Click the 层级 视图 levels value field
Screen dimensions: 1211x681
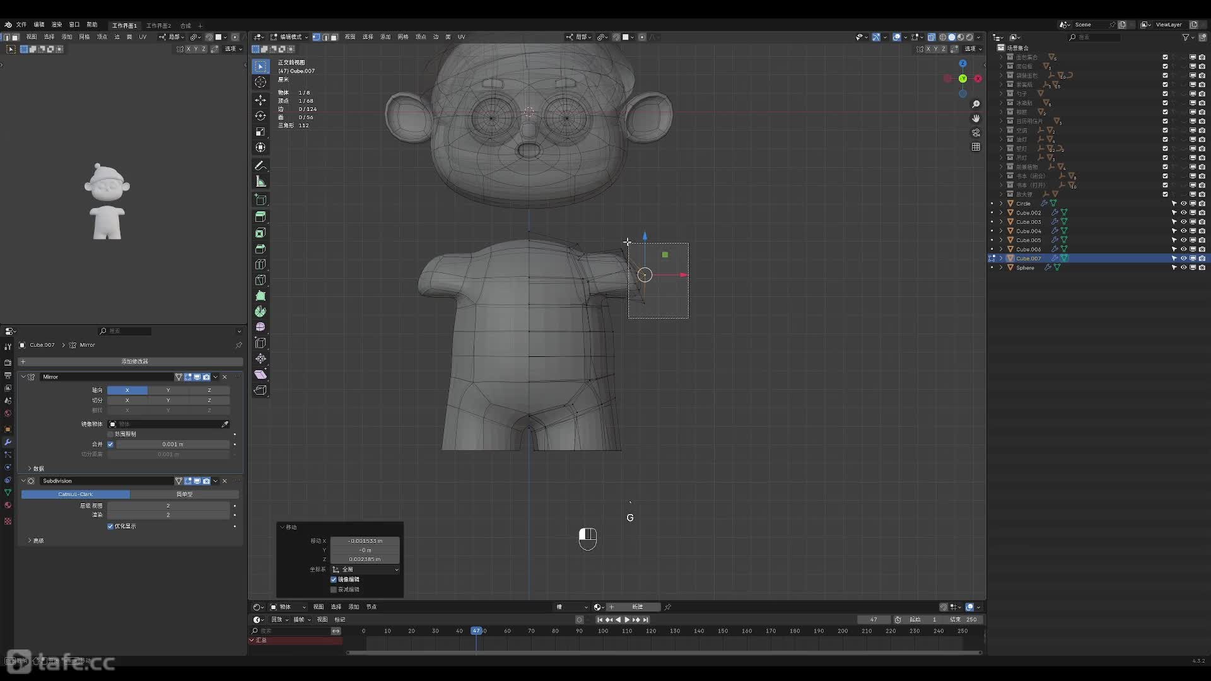coord(168,506)
